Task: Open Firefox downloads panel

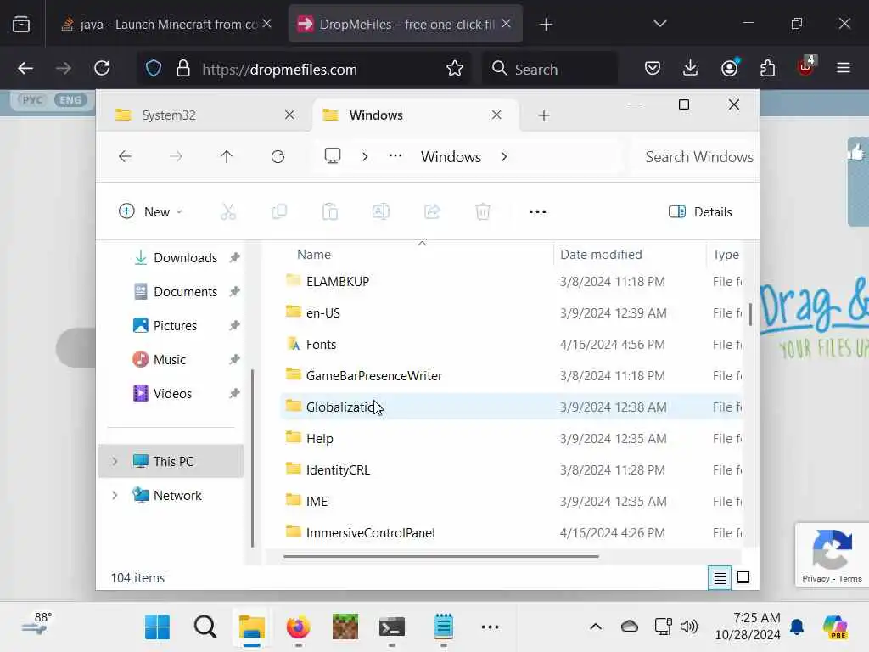Action: pos(690,68)
